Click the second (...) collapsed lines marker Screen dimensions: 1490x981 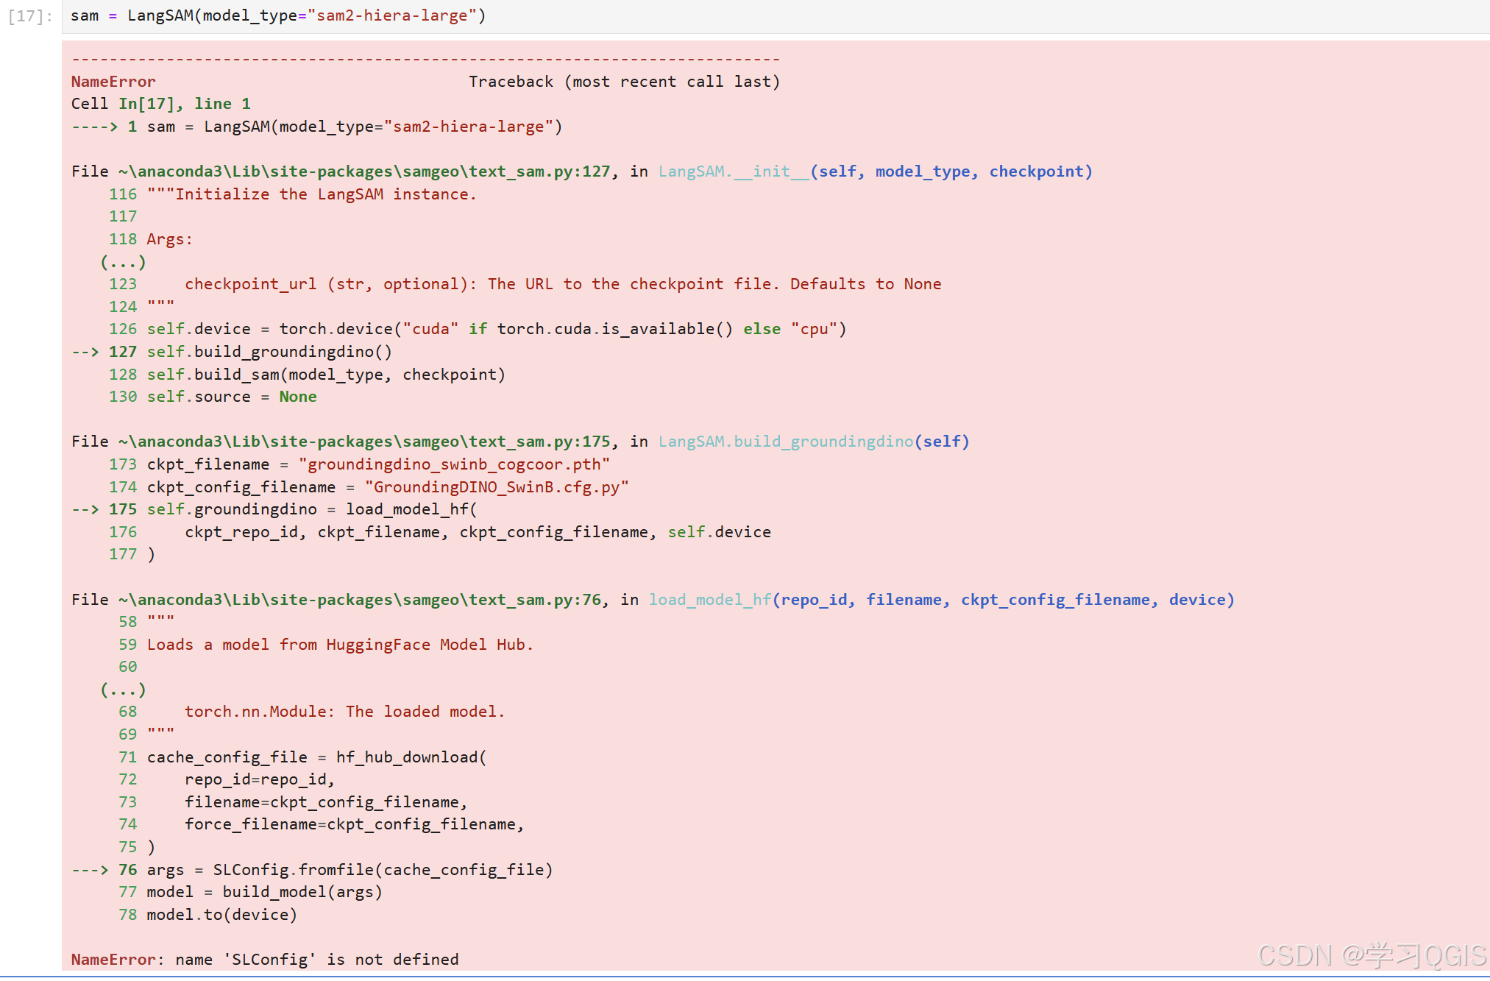click(x=123, y=690)
